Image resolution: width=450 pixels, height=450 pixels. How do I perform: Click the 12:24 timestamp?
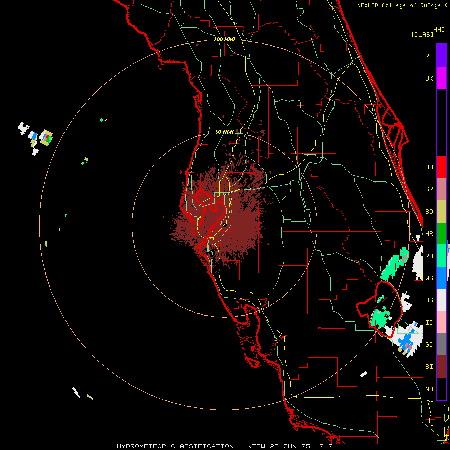pyautogui.click(x=327, y=446)
